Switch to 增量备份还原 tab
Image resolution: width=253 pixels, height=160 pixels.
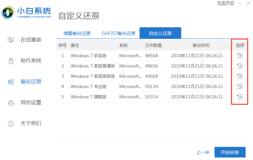pos(77,33)
